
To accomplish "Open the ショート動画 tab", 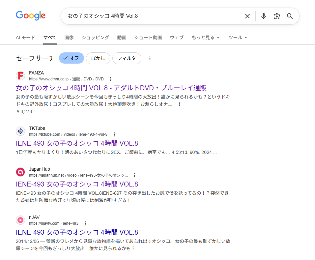I will pyautogui.click(x=148, y=38).
